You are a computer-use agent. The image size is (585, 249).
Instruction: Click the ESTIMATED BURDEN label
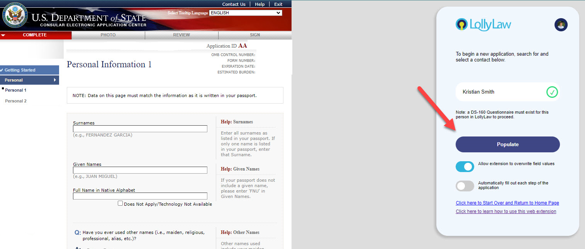click(x=236, y=72)
